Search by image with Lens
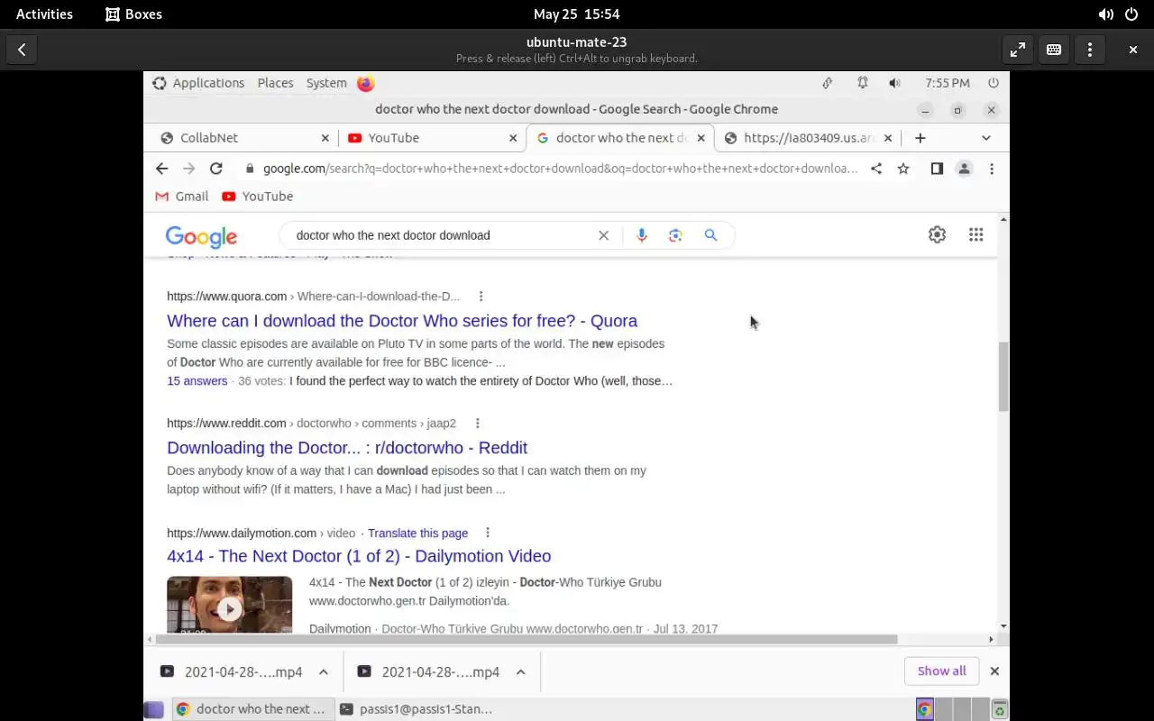Screen dimensions: 1154x721 tap(675, 235)
